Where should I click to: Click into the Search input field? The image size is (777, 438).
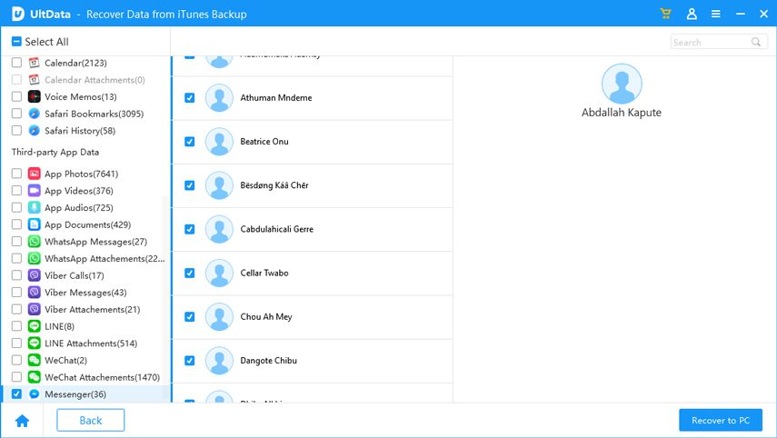(709, 42)
